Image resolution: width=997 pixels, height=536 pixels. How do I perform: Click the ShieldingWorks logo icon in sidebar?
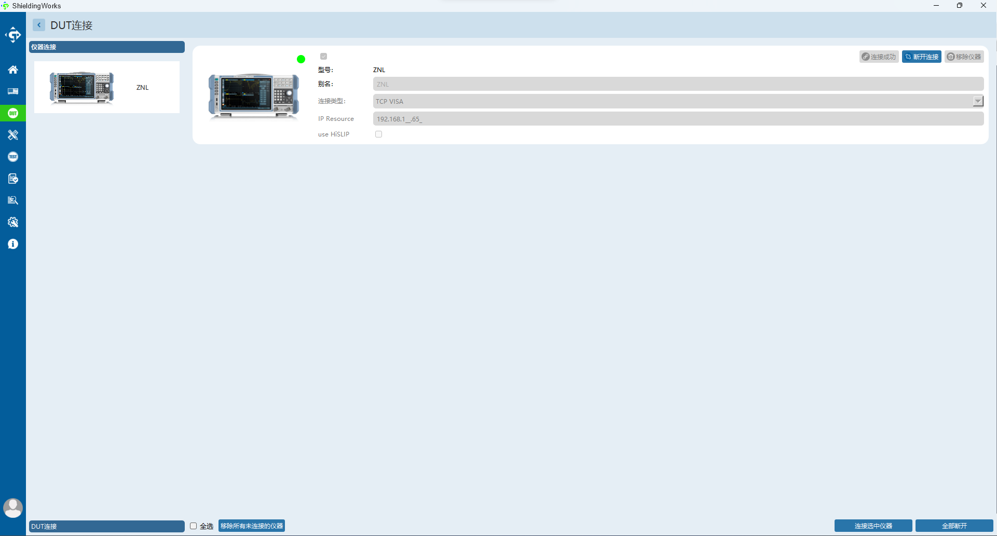click(x=13, y=35)
